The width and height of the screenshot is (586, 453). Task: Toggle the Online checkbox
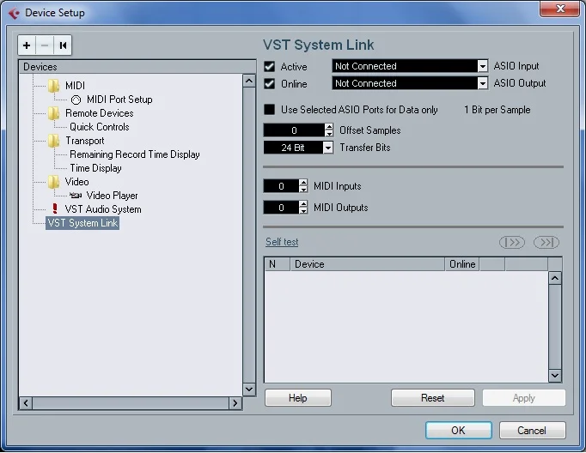(270, 83)
